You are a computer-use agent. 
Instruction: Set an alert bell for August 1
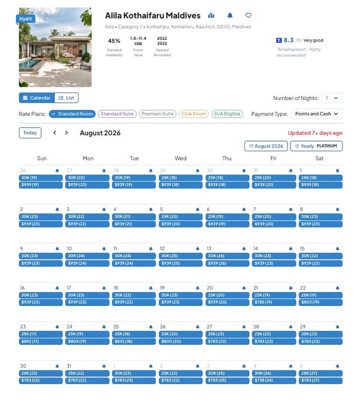click(x=338, y=171)
